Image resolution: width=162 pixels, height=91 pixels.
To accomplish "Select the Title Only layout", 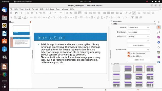I will (116, 77).
